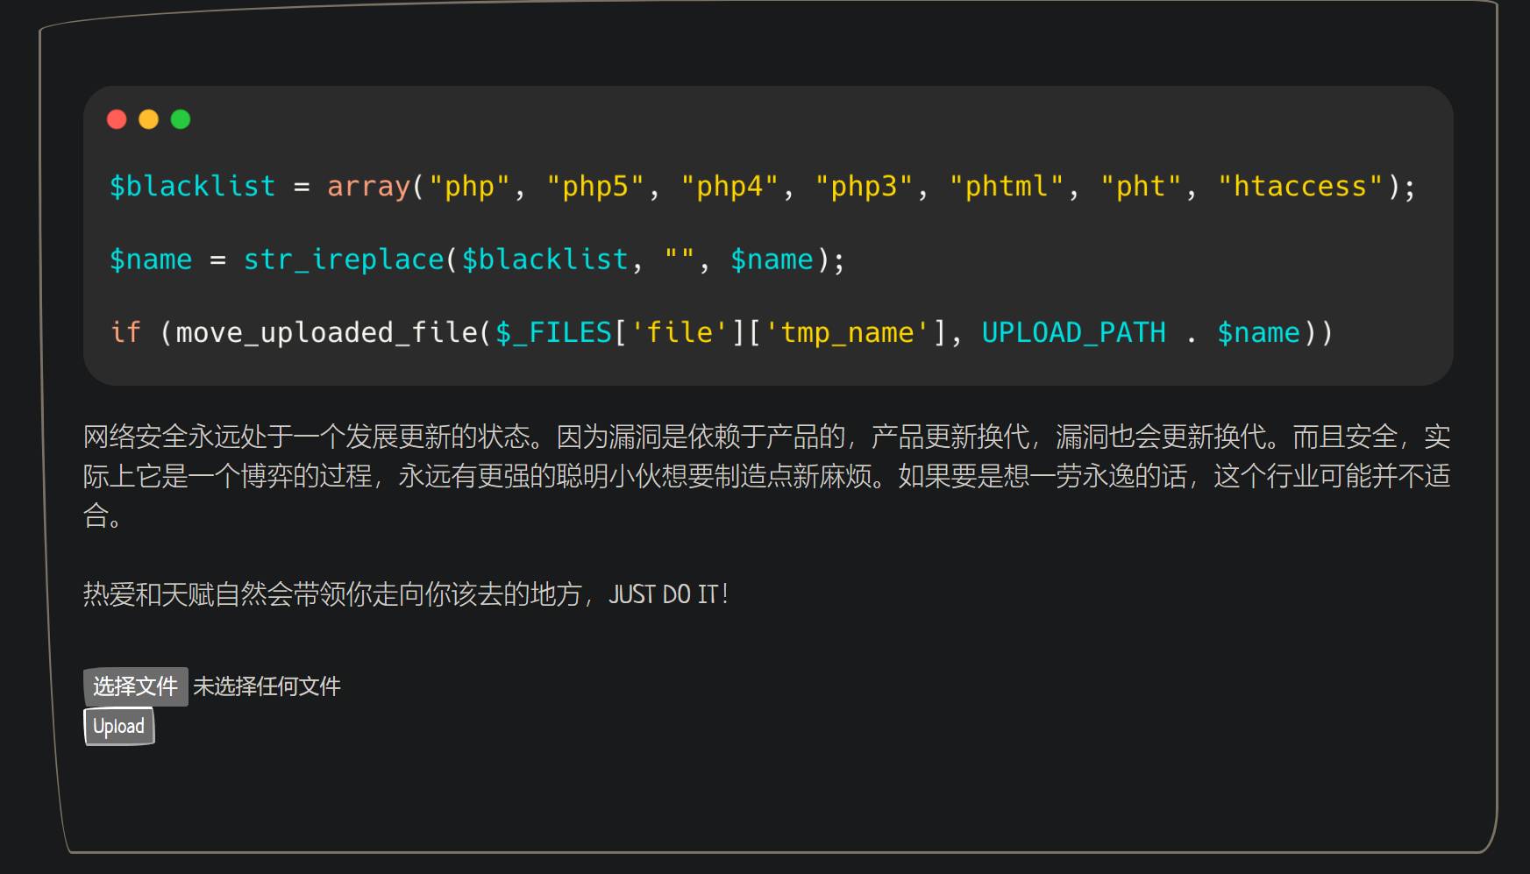Click the if keyword in code

point(125,333)
